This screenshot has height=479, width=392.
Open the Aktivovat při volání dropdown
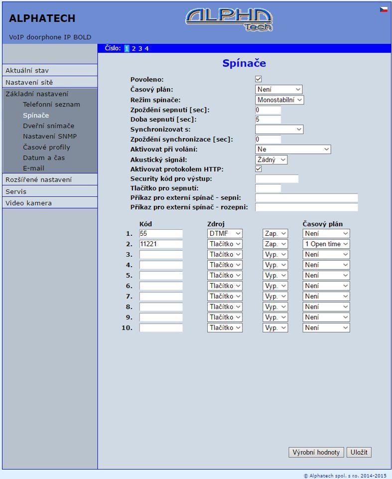[293, 149]
